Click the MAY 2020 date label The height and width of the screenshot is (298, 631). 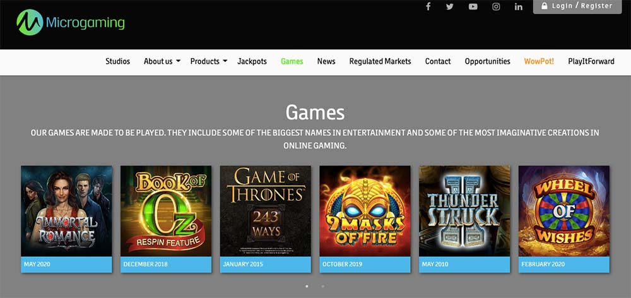(x=37, y=265)
